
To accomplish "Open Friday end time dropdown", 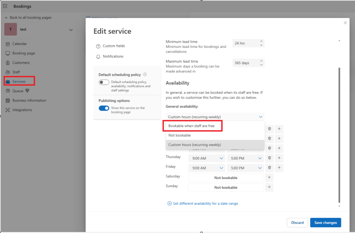I will (246, 168).
